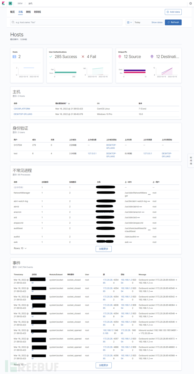Click 127.0.0.1 under 上次失败源 for test
The width and height of the screenshot is (194, 374).
[148, 153]
